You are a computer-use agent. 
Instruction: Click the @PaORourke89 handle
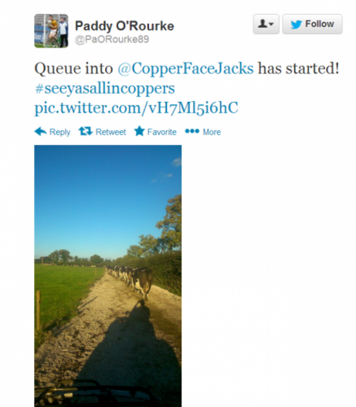tap(112, 39)
